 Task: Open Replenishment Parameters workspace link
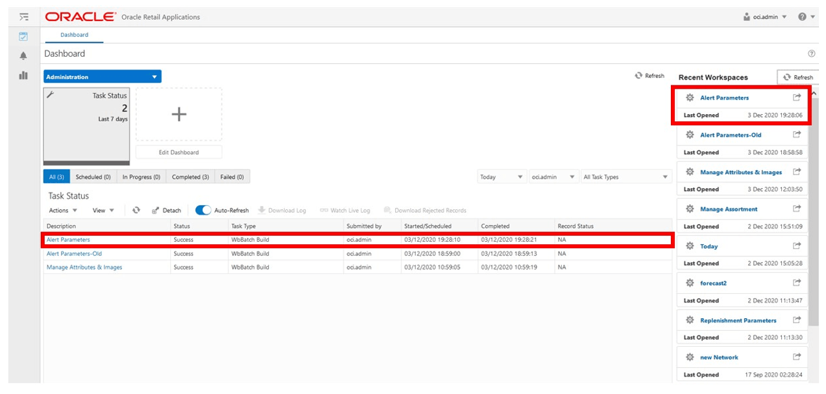coord(739,320)
